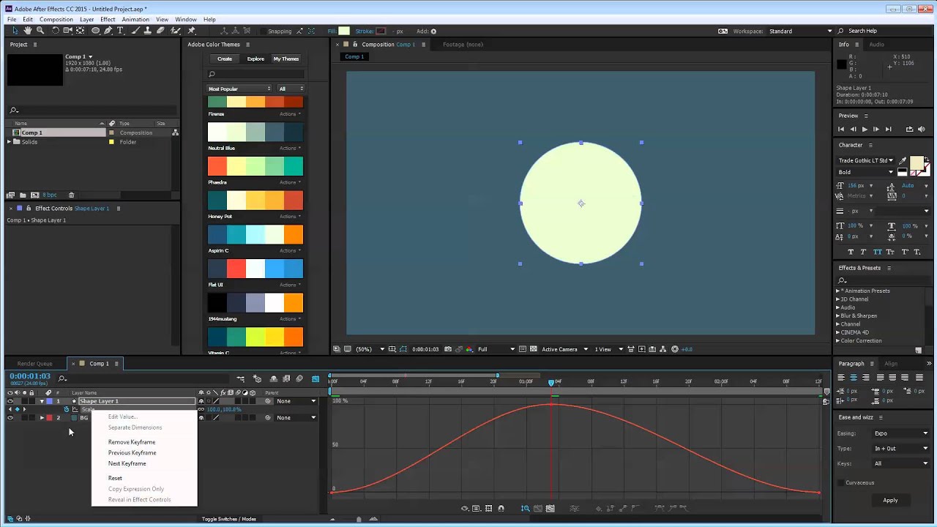The height and width of the screenshot is (527, 937).
Task: Toggle transparency grid in composition viewer
Action: (x=534, y=349)
